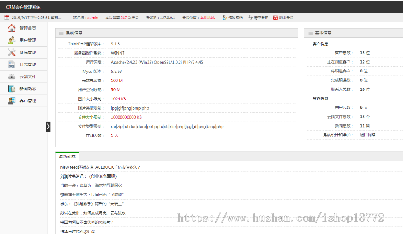
Task: Click the 新闻动态 news icon
Action: tap(11, 89)
